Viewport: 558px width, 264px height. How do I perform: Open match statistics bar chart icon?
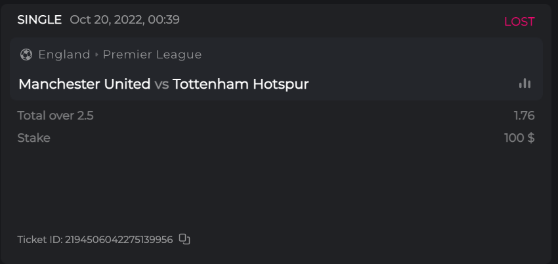[525, 83]
